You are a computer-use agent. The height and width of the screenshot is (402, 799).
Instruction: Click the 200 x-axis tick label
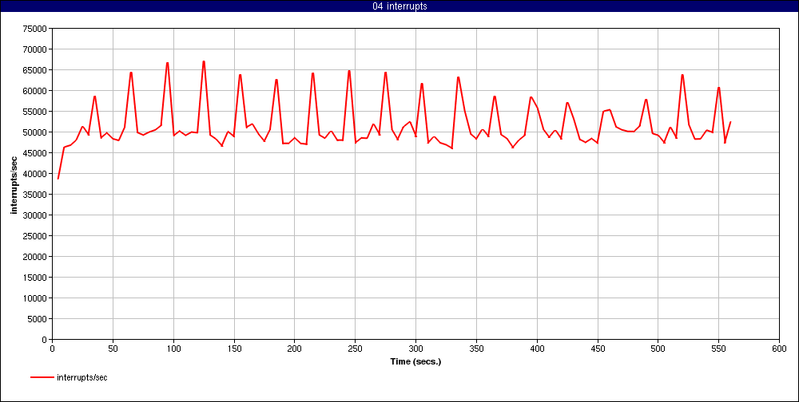[294, 349]
